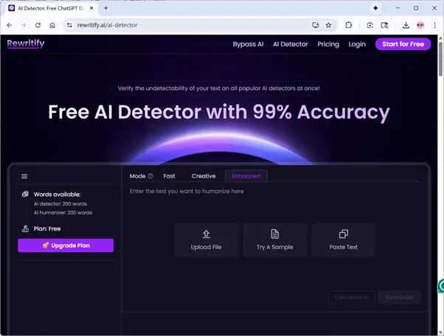The height and width of the screenshot is (336, 444).
Task: Open AI Detector nav link
Action: [291, 44]
